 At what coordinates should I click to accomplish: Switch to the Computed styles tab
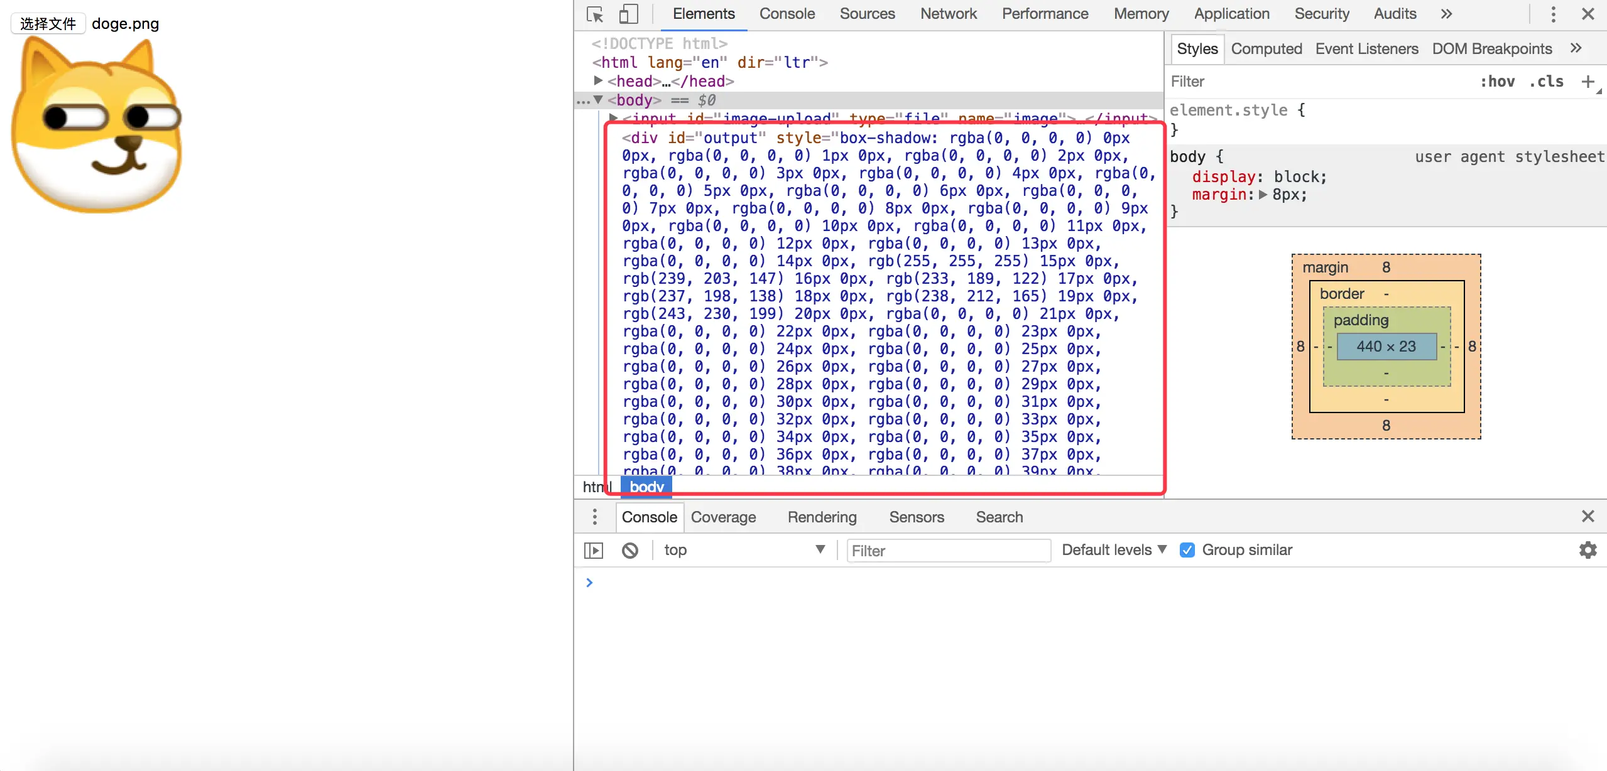point(1266,49)
